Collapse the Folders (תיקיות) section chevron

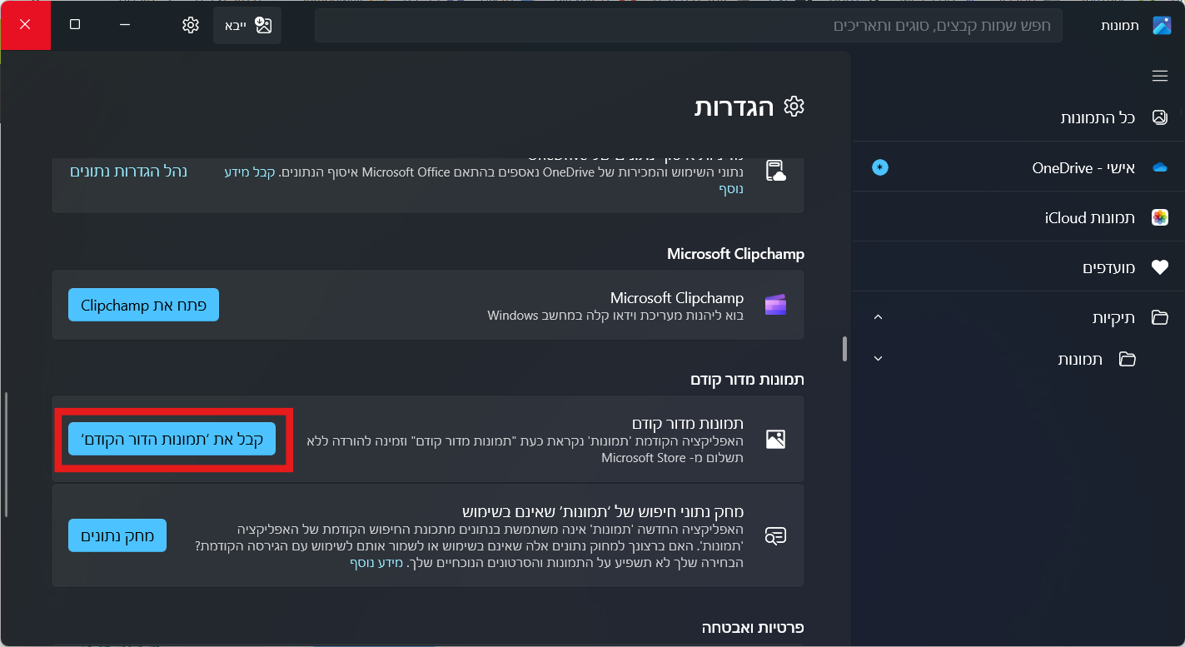point(878,317)
